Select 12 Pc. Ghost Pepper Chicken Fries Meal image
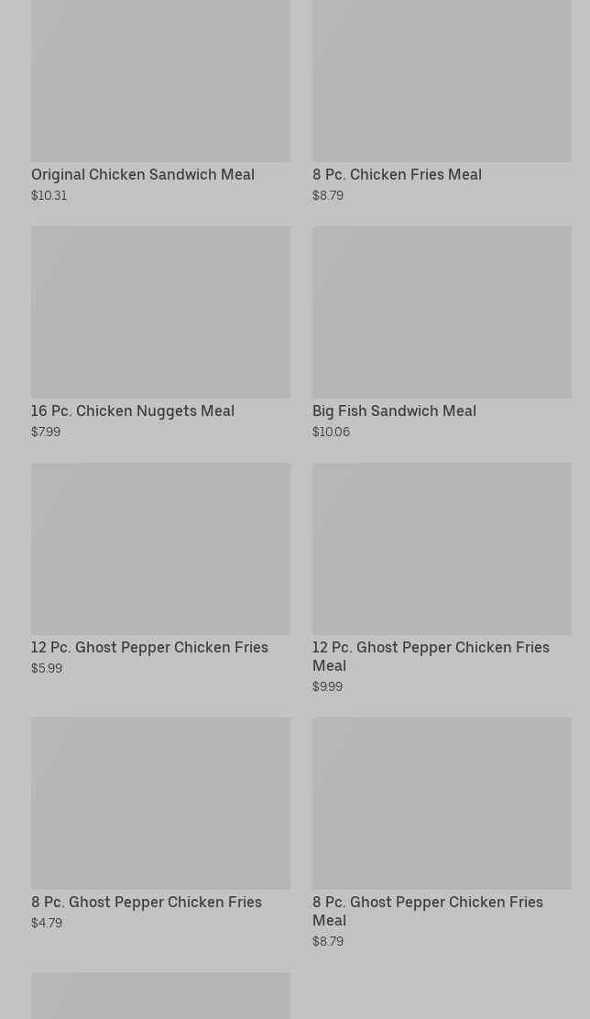The image size is (590, 1019). (x=442, y=549)
